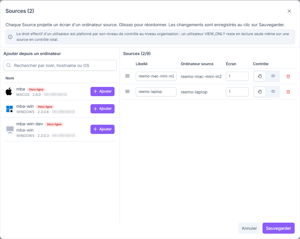This screenshot has width=300, height=239.
Task: Click the Apple logo icon for mba
Action: [9, 91]
